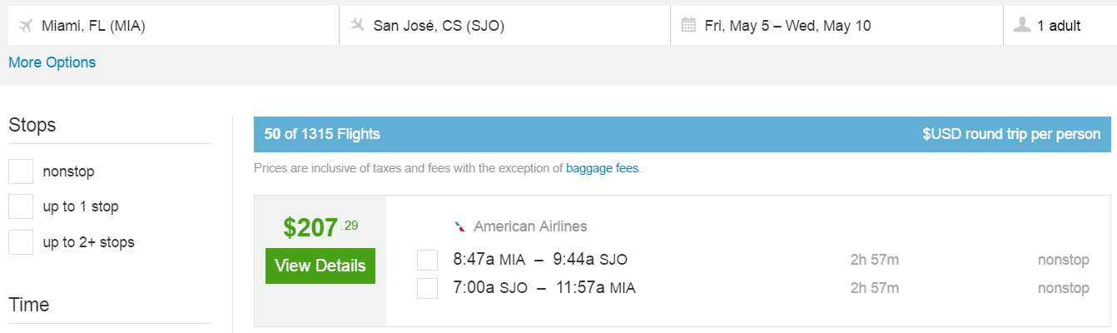The image size is (1117, 333).
Task: Edit the Miami, FL (MIA) origin field
Action: pos(173,26)
